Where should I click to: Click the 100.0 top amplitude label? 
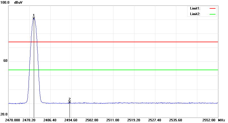coord(5,3)
